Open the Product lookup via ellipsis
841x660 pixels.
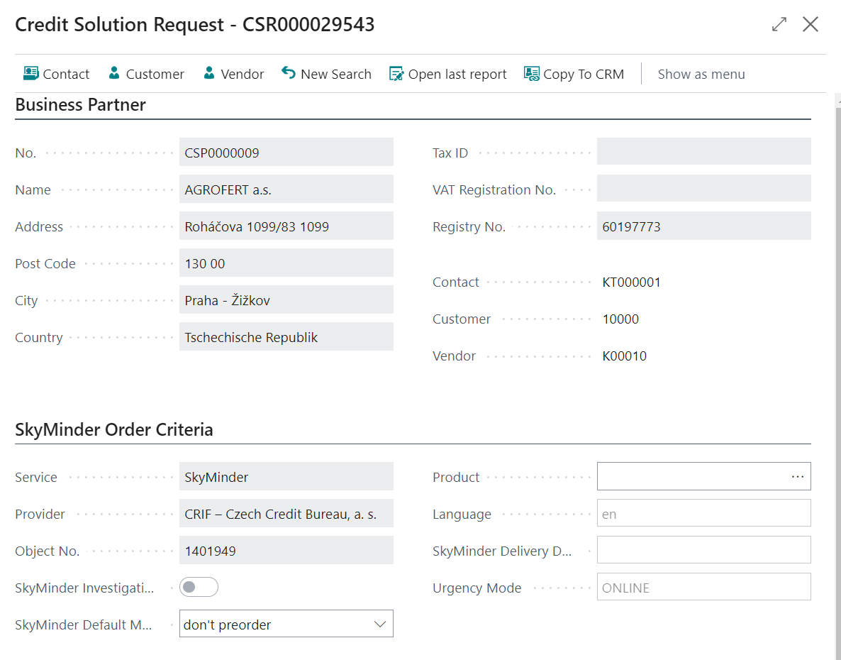point(797,476)
